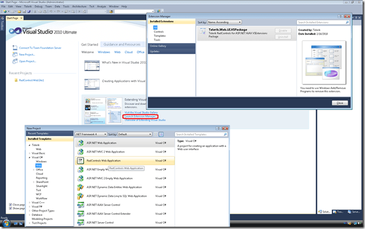Open the Telerik menu
Screen dimensions: 365x229
click(28, 6)
